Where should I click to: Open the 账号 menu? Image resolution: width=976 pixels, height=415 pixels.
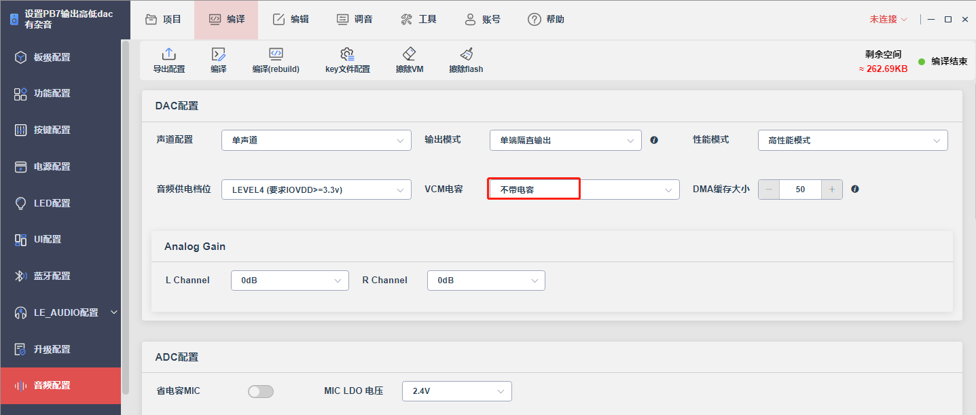click(482, 20)
